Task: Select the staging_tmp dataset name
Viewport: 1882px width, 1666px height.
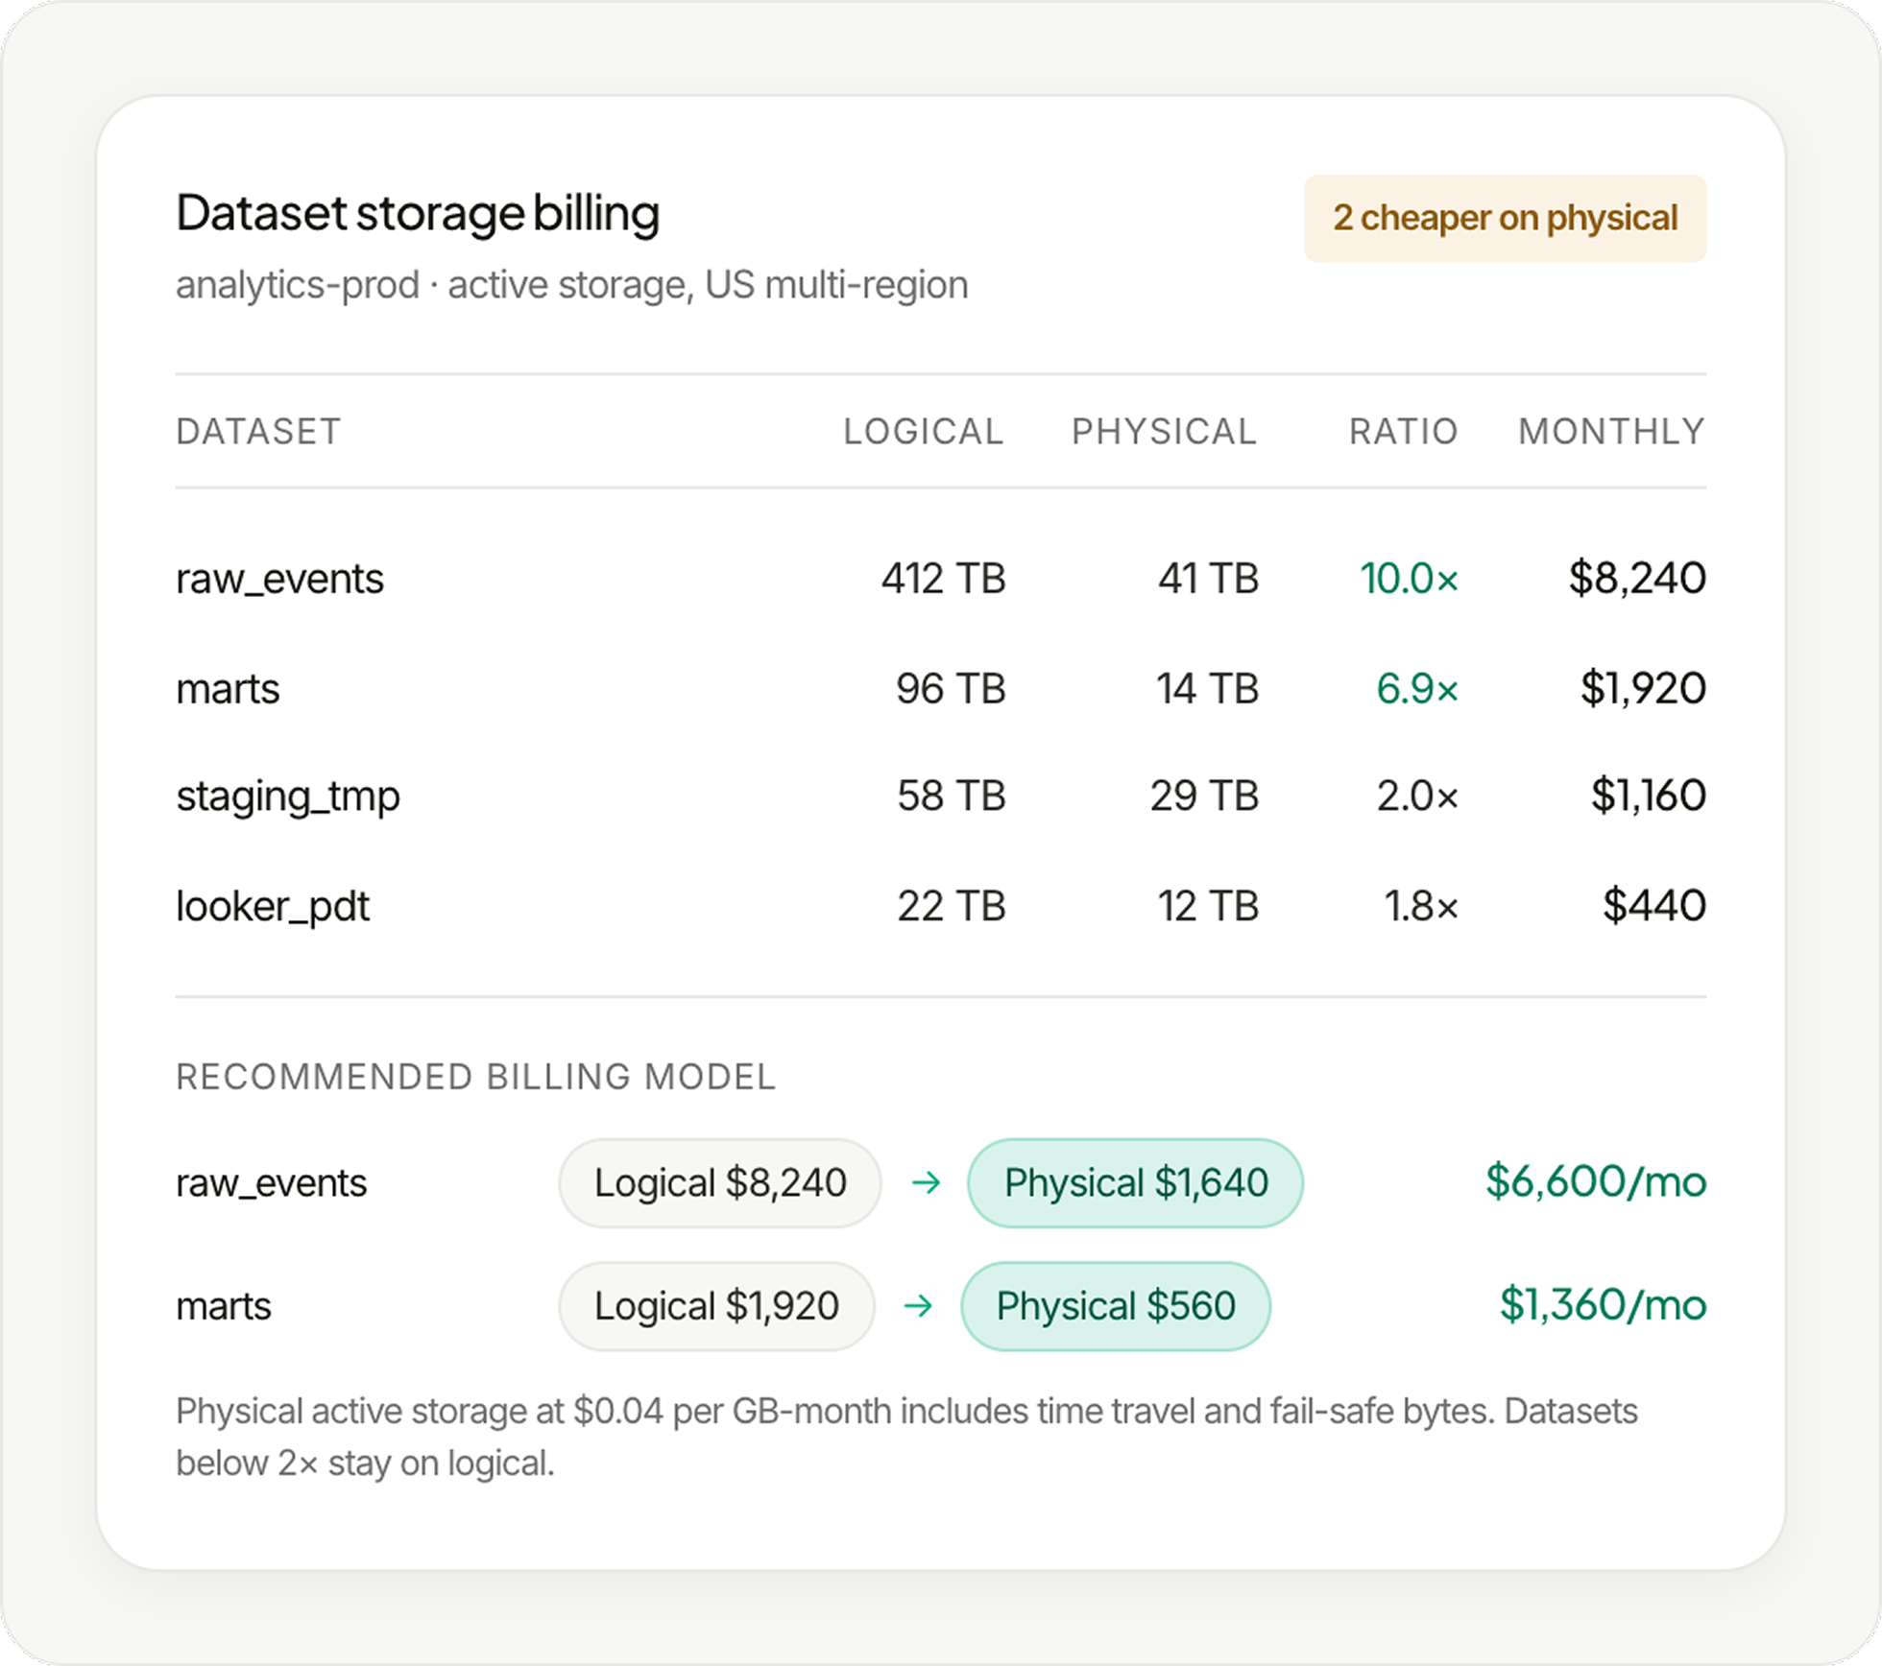Action: (x=288, y=797)
